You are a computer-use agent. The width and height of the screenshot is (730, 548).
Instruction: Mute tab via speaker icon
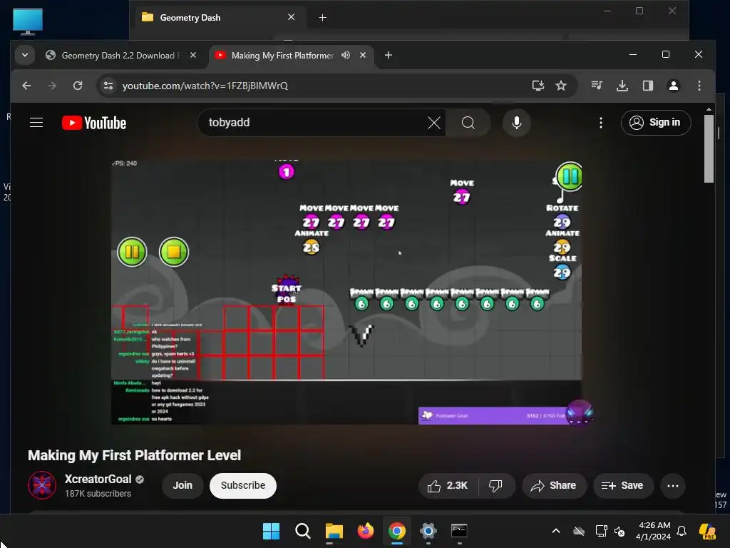click(x=346, y=55)
